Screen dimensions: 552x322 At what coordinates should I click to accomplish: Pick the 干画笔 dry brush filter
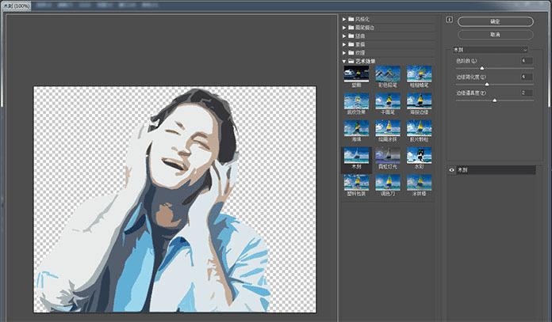[x=388, y=101]
